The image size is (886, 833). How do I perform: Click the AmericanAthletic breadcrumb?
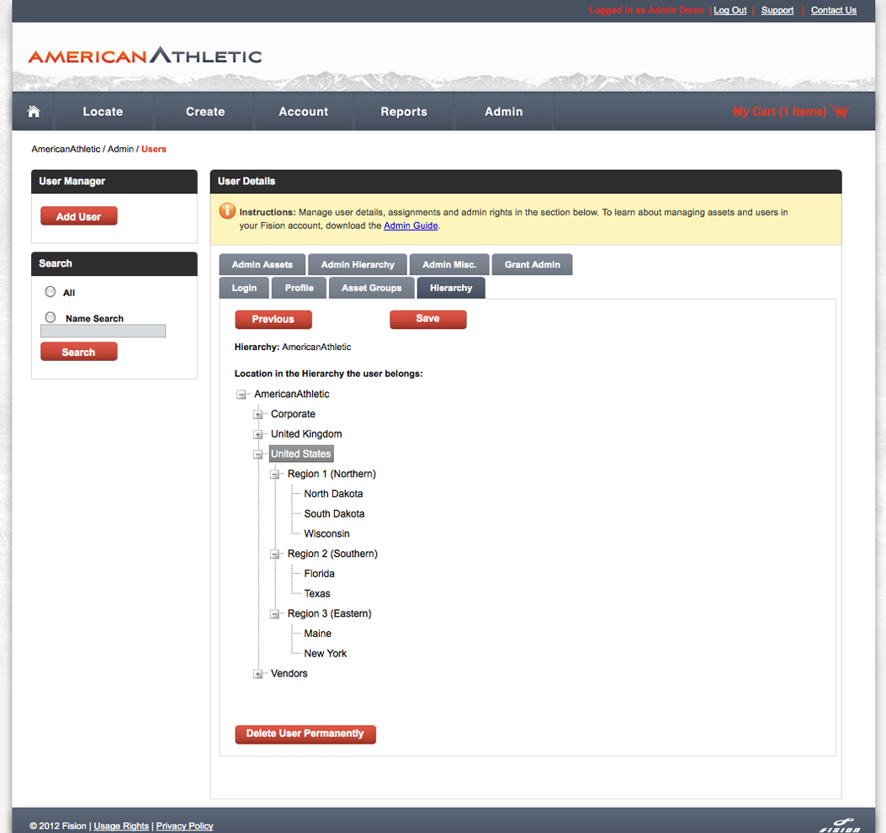tap(66, 149)
